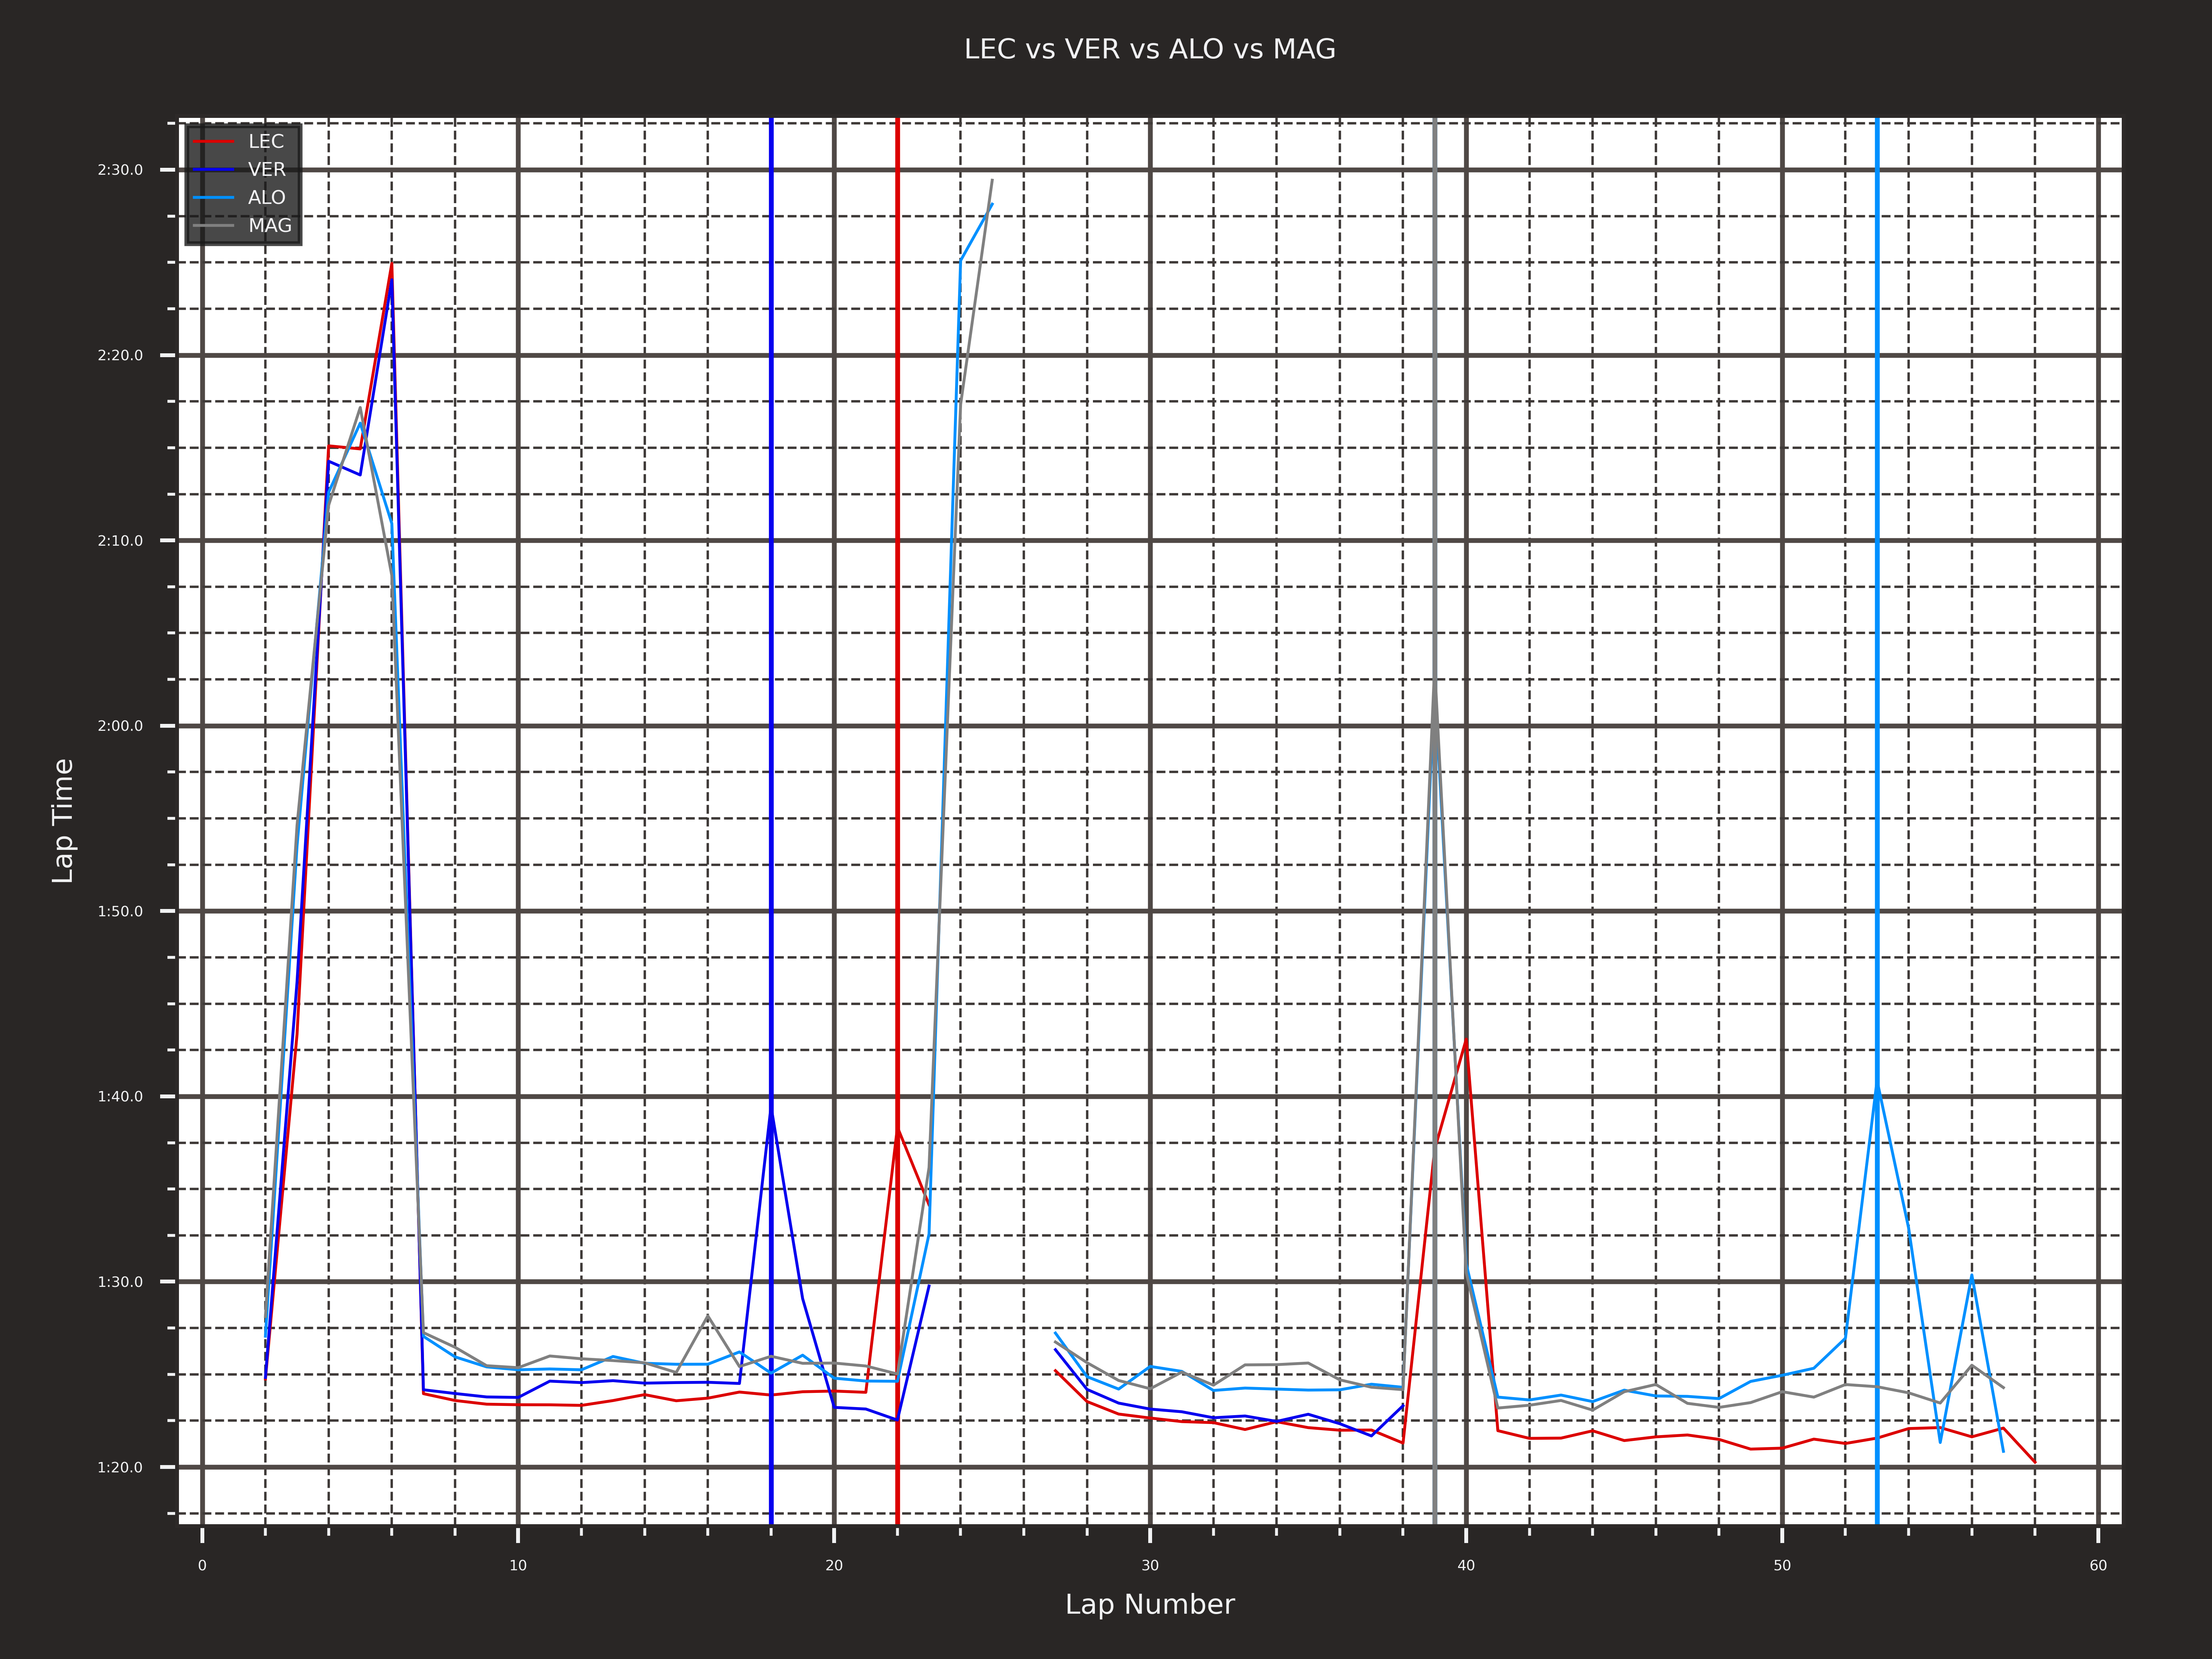Click the light blue ALO peak at lap 56
2212x1659 pixels.
click(x=1972, y=1276)
